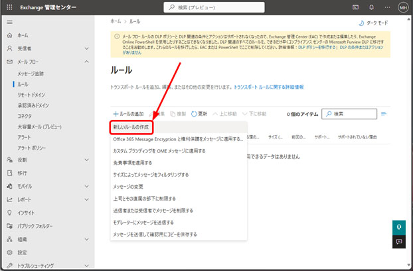Expand the 受信者 chevron
The image size is (413, 271).
click(87, 48)
